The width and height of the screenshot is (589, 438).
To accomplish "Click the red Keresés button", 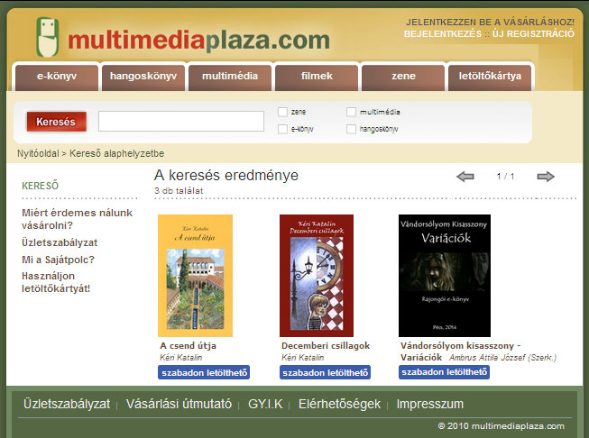I will [56, 122].
